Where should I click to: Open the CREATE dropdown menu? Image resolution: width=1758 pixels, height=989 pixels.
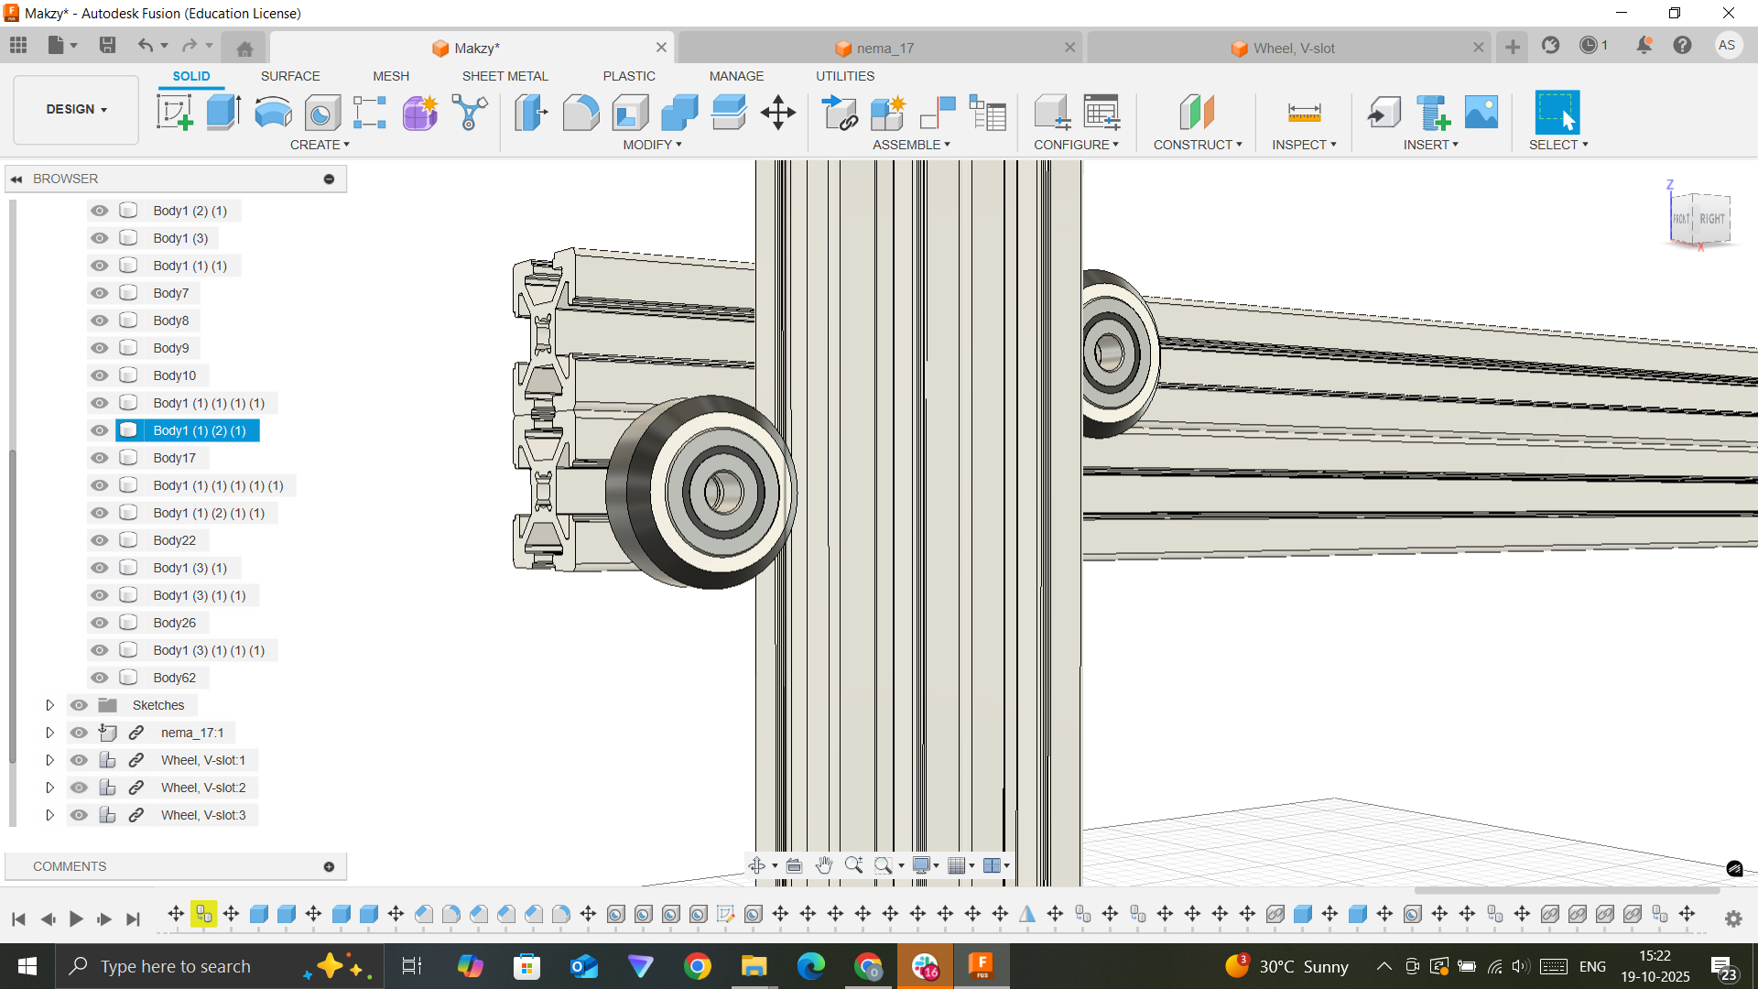pyautogui.click(x=320, y=145)
